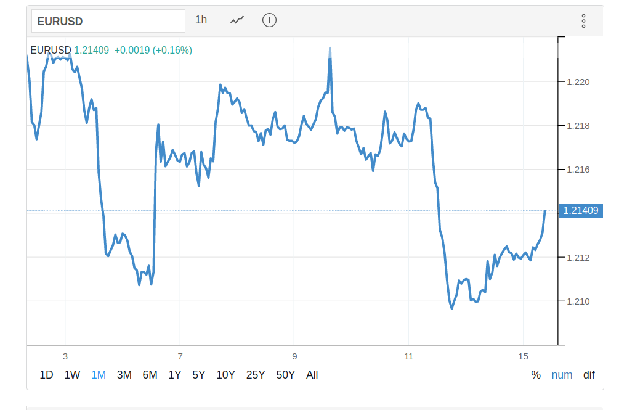The width and height of the screenshot is (619, 410).
Task: Choose the 10Y time range
Action: click(x=225, y=375)
